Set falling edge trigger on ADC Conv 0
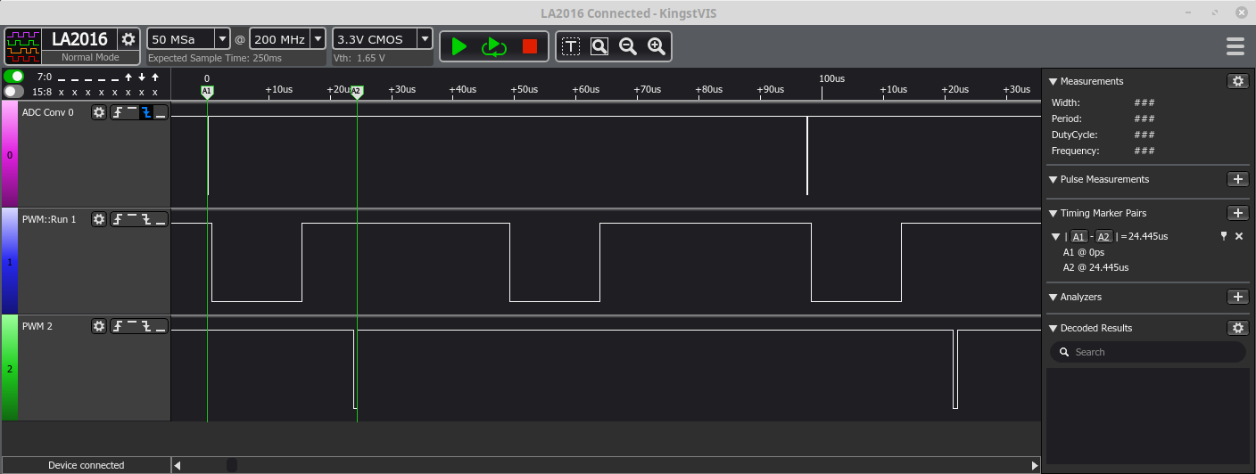The width and height of the screenshot is (1256, 474). [x=146, y=112]
